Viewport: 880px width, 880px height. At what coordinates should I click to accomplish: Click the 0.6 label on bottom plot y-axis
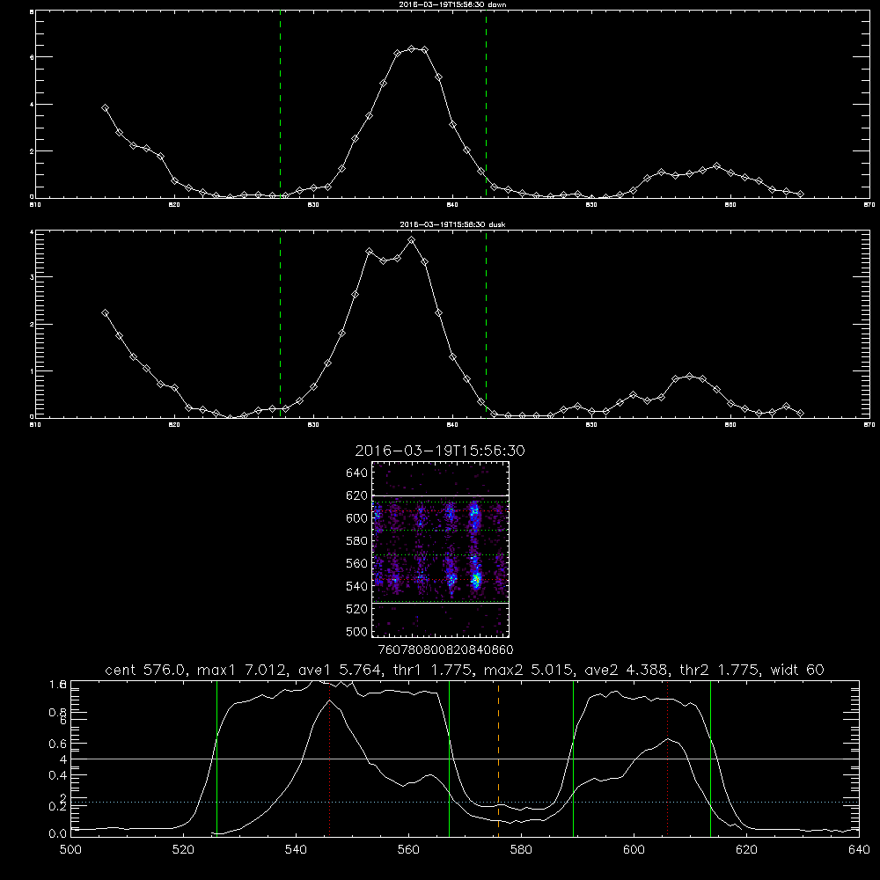(x=58, y=744)
